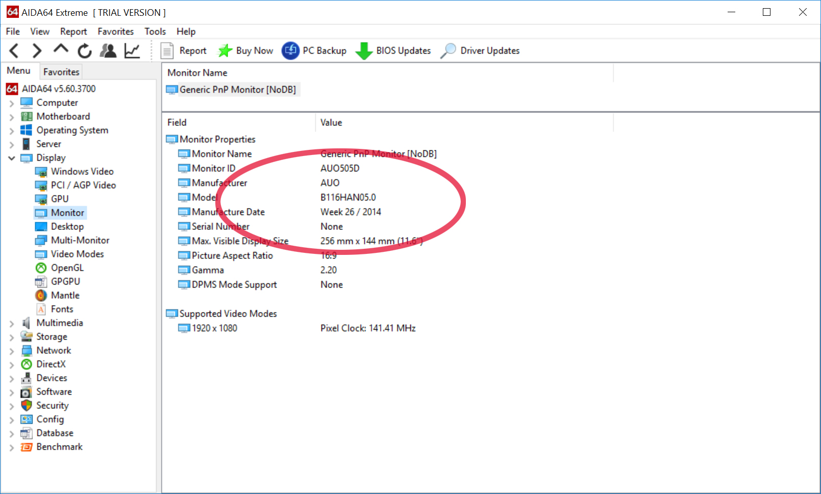This screenshot has width=821, height=494.
Task: Open PC Backup from the toolbar
Action: pos(314,50)
